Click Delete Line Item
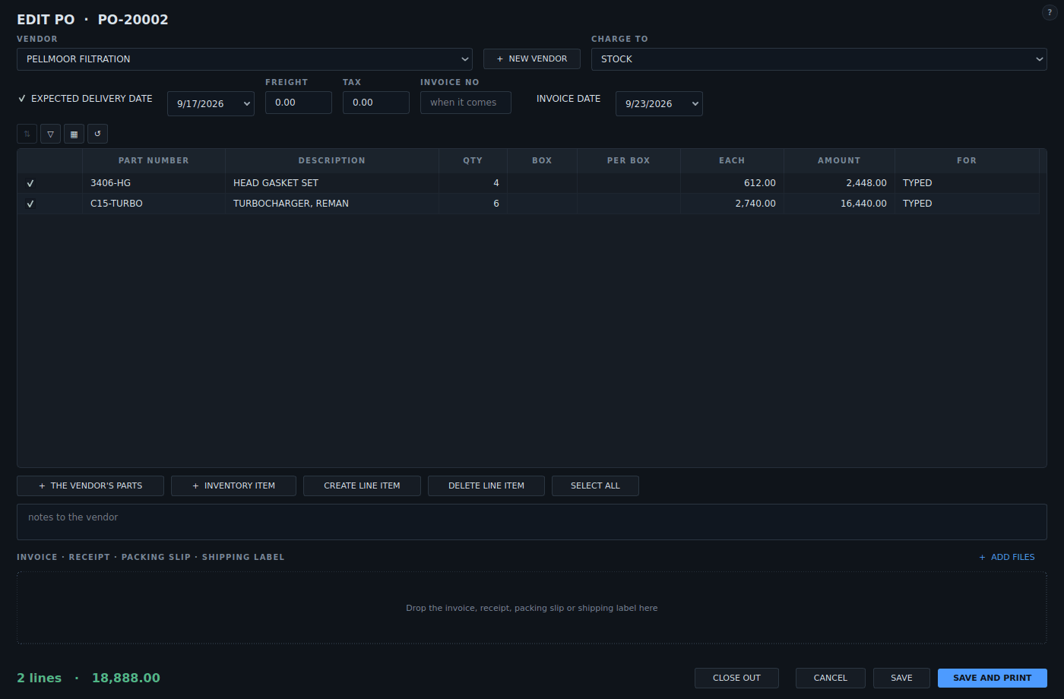 click(x=486, y=486)
